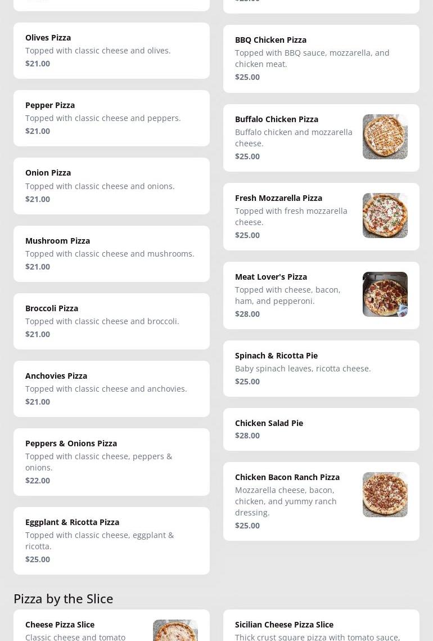Select the Mushroom Pizza title
This screenshot has width=433, height=641.
point(57,241)
